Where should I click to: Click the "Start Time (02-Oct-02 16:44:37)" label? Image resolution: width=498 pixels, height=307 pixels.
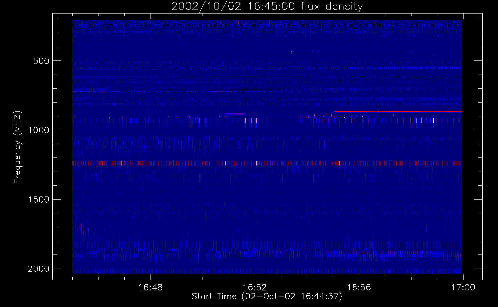(267, 297)
